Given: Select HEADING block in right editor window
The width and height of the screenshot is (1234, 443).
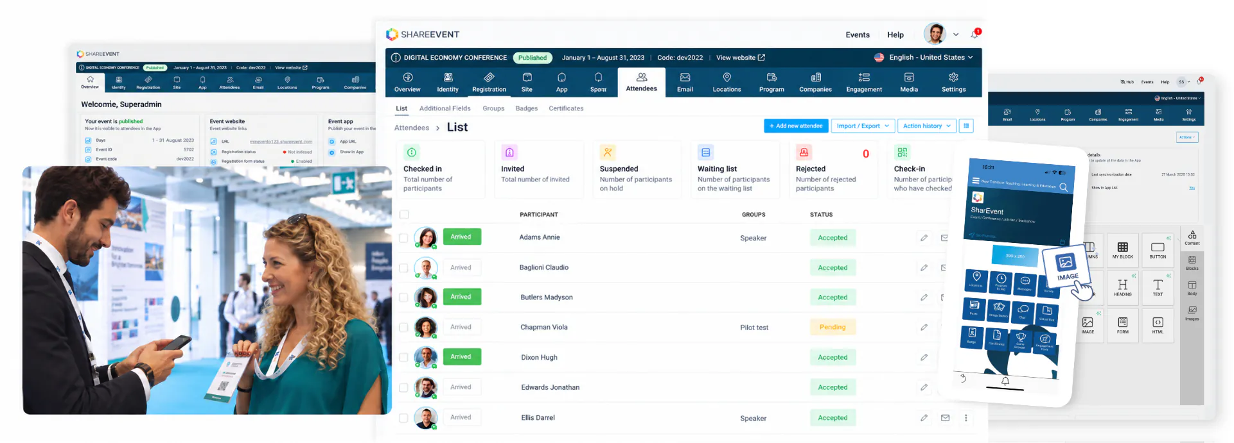Looking at the screenshot, I should [x=1122, y=287].
